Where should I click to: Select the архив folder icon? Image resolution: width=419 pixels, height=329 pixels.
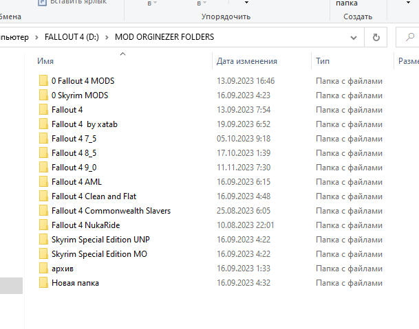point(43,269)
